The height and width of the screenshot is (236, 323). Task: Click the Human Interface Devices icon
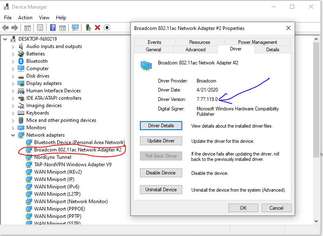click(21, 91)
